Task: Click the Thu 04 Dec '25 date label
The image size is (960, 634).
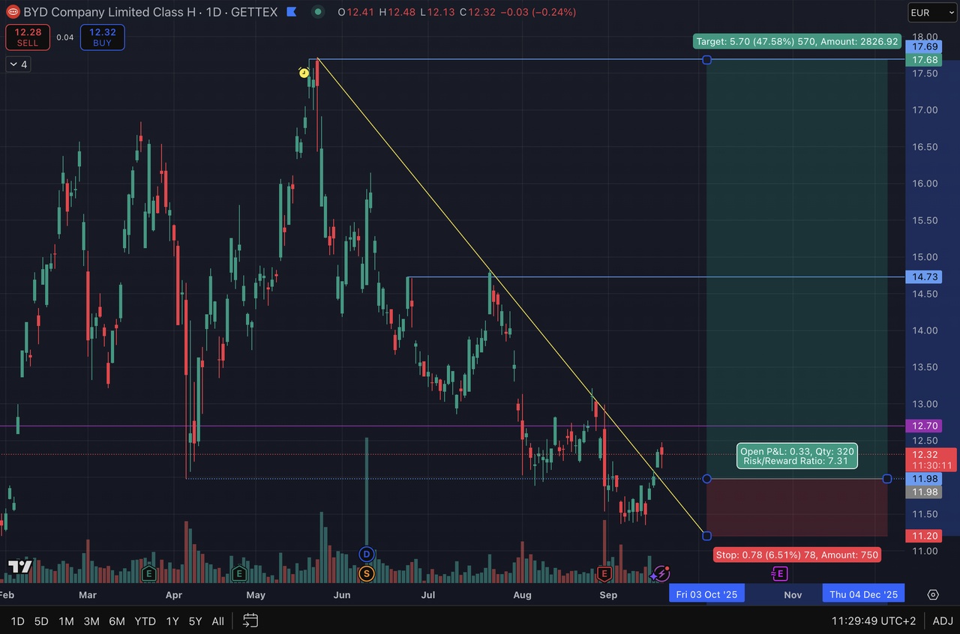Action: click(x=863, y=594)
